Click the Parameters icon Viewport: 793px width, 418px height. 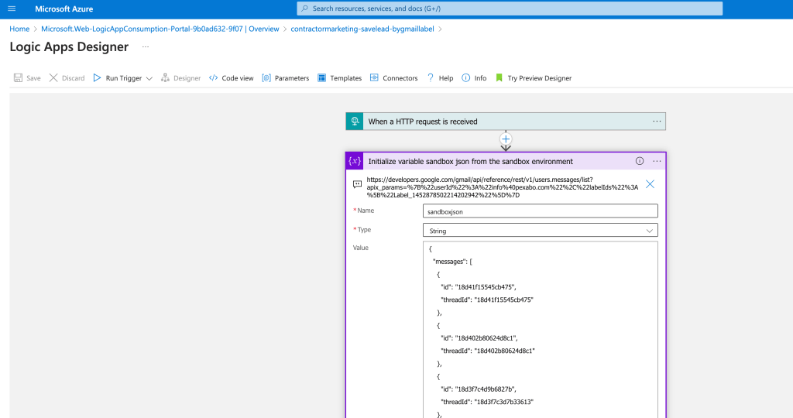tap(266, 78)
